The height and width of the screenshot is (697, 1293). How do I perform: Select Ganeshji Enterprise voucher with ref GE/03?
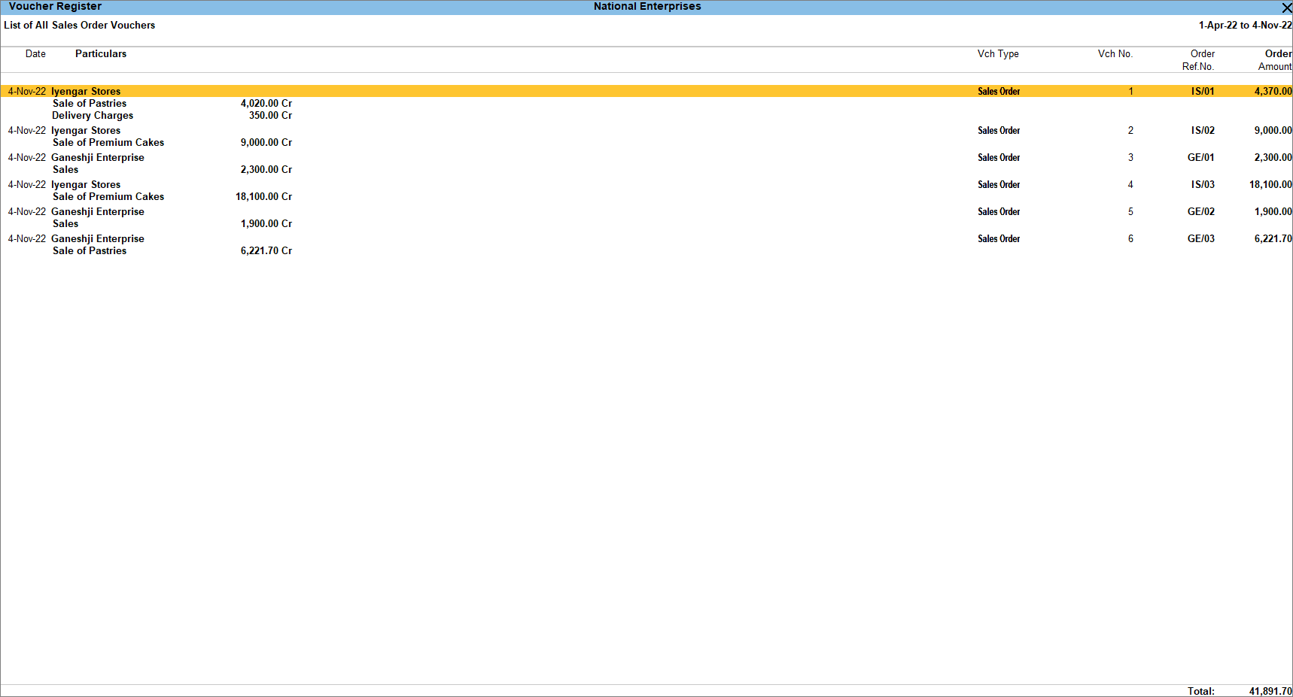coord(646,238)
